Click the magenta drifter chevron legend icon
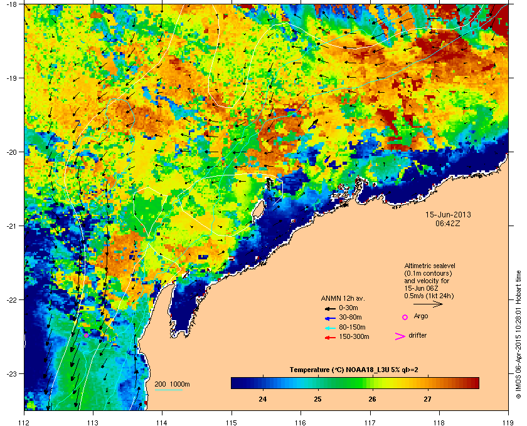527x426 pixels. tap(400, 336)
